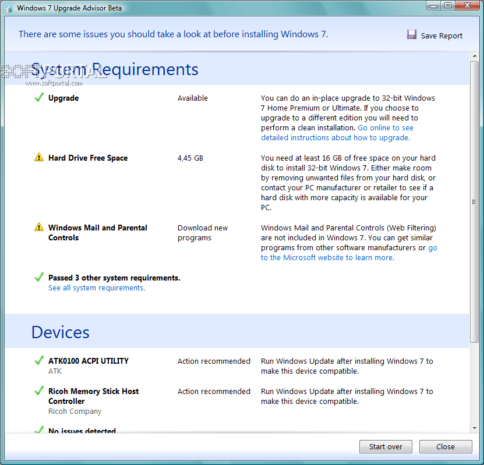Screen dimensions: 484x465
Task: Click the 'System Requirements' heading
Action: 115,69
